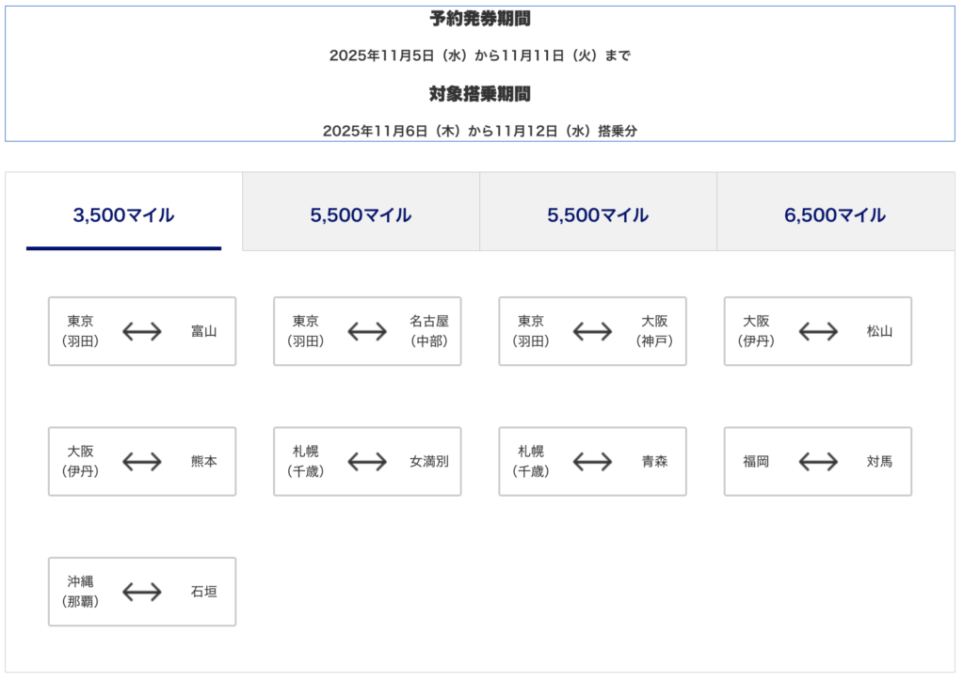Viewport: 964px width, 682px height.
Task: Click the 富山 destination label
Action: [x=203, y=331]
